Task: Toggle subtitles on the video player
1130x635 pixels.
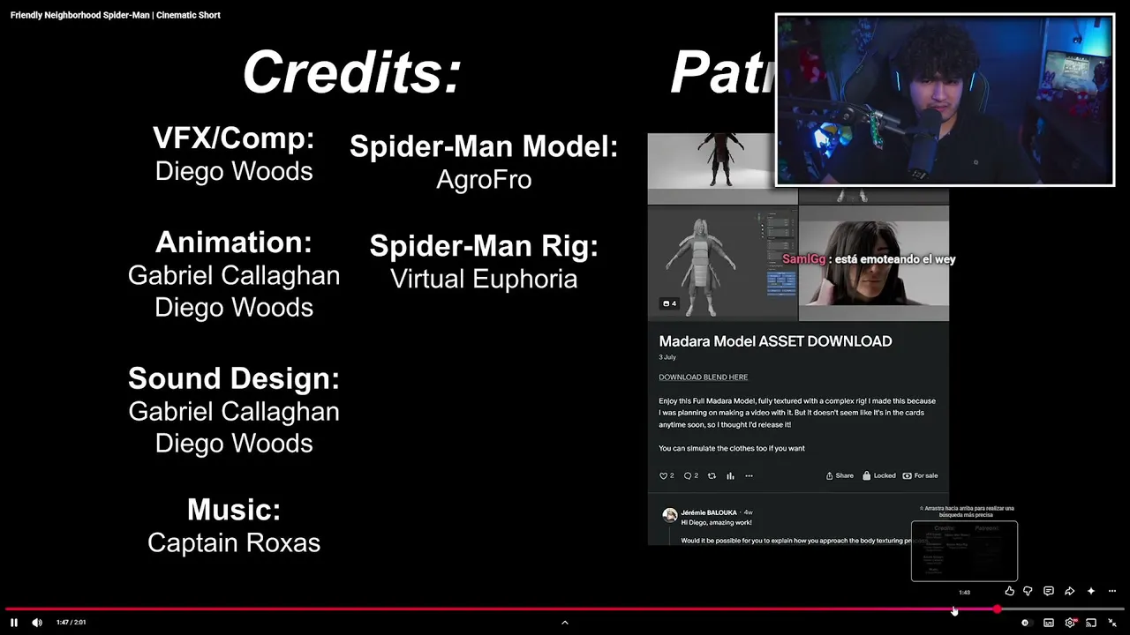Action: coord(1049,623)
